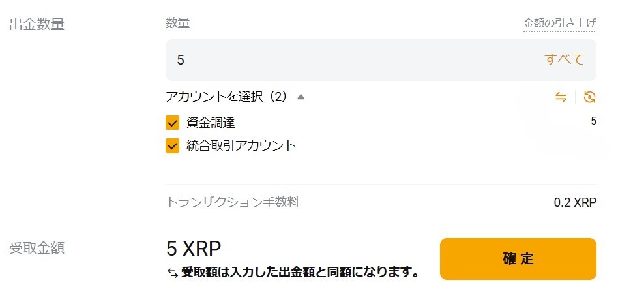The height and width of the screenshot is (304, 618).
Task: Click the orange swap arrows icon
Action: (x=561, y=97)
